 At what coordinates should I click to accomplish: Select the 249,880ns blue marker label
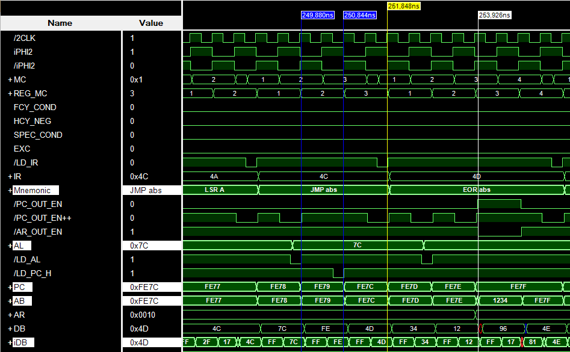318,15
